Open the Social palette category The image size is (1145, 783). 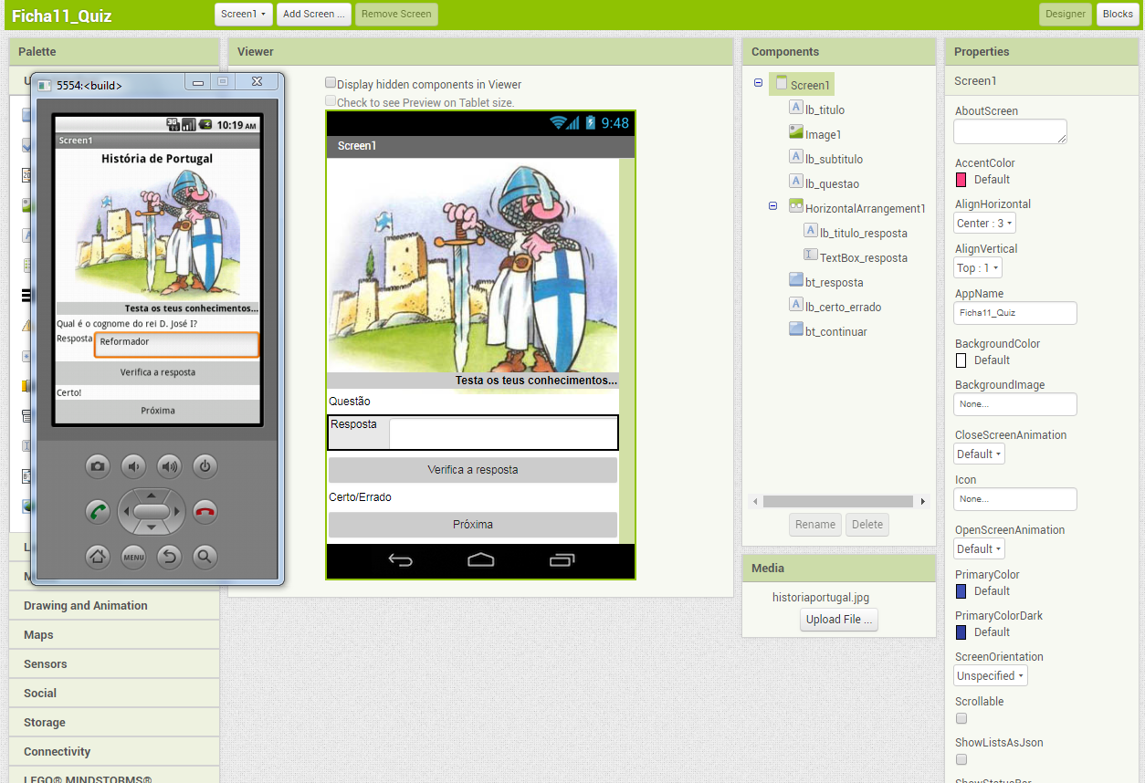[114, 693]
